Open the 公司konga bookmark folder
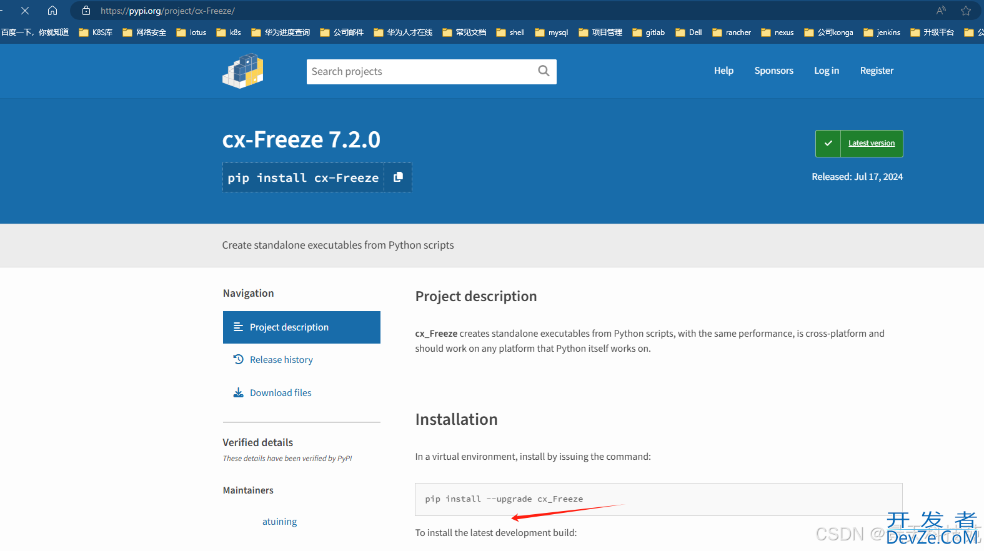The width and height of the screenshot is (984, 551). coord(829,32)
